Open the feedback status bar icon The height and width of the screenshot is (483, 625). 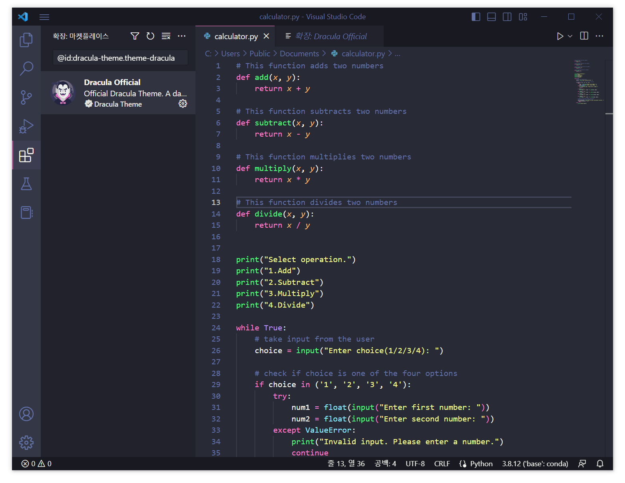(582, 464)
